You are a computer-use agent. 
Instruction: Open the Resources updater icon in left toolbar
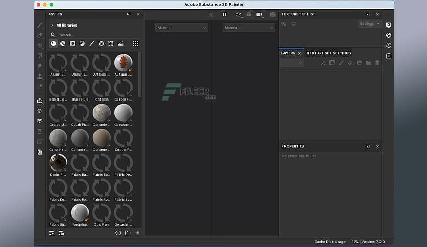(x=40, y=111)
